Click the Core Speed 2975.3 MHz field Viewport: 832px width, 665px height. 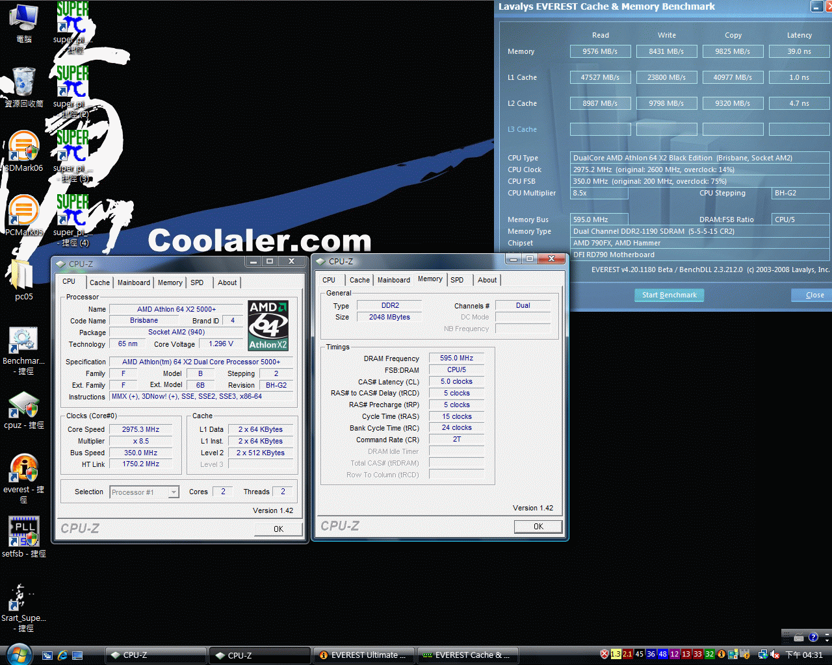(141, 429)
